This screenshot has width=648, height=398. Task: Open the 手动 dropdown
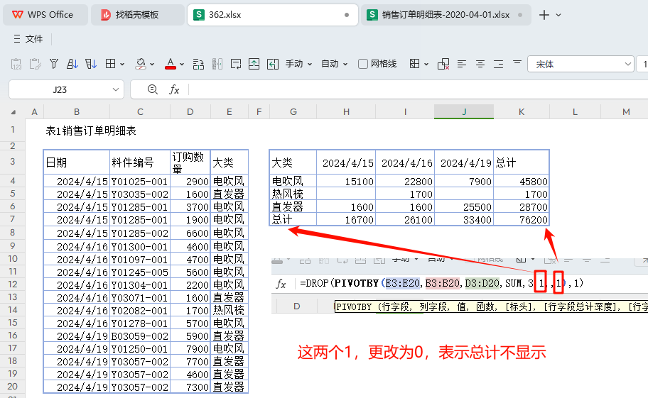click(x=298, y=64)
